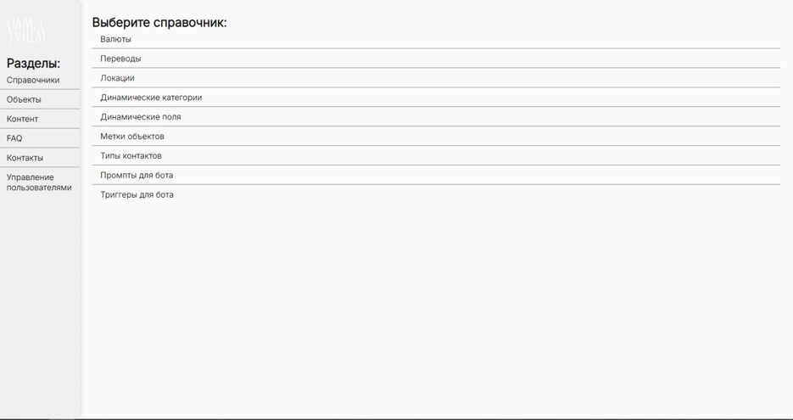Open Динамические категории from the list
793x420 pixels.
point(151,98)
